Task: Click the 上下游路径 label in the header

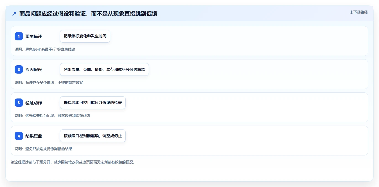Action: click(359, 12)
